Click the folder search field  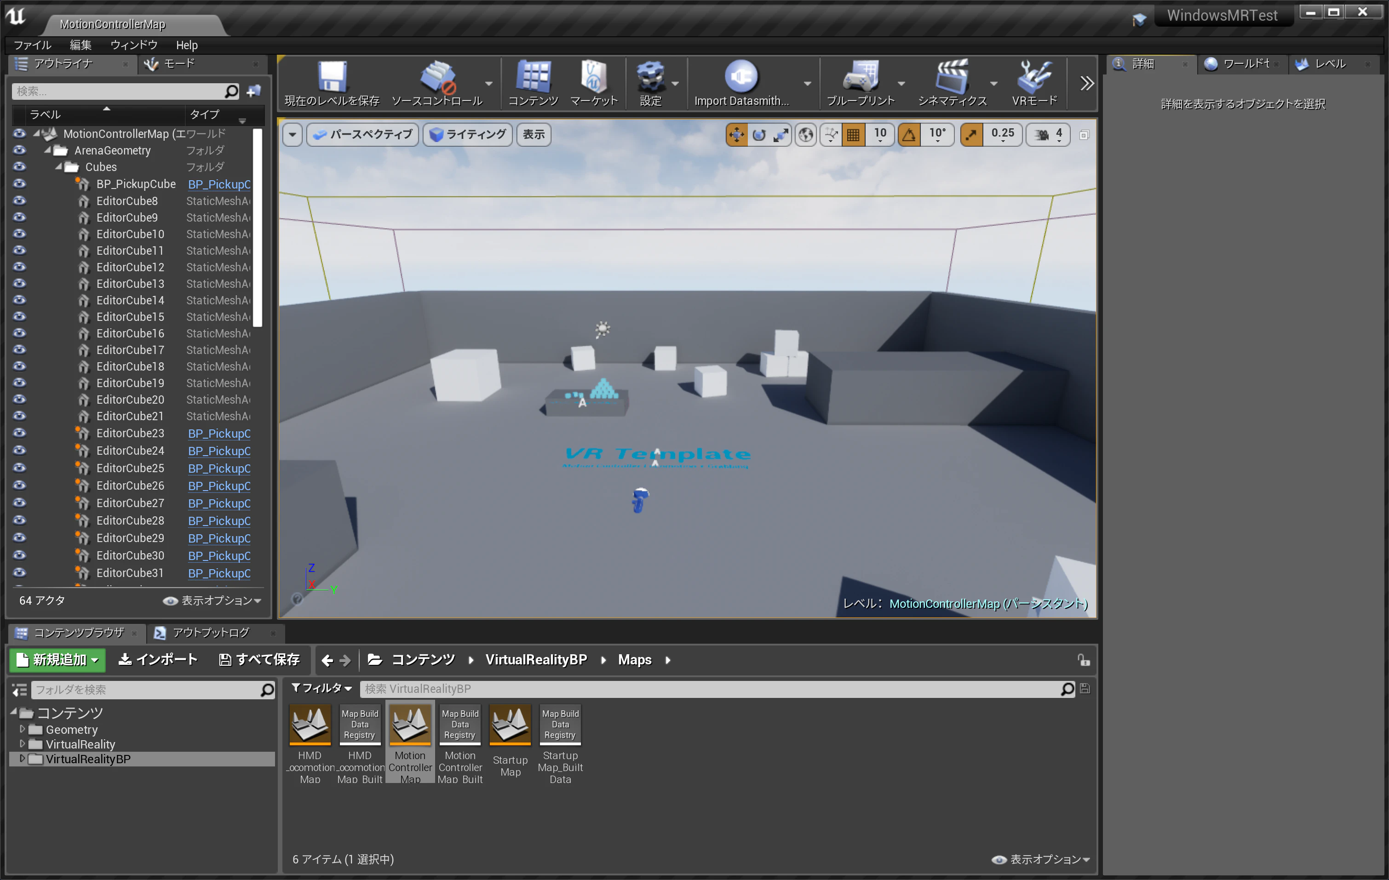(147, 690)
